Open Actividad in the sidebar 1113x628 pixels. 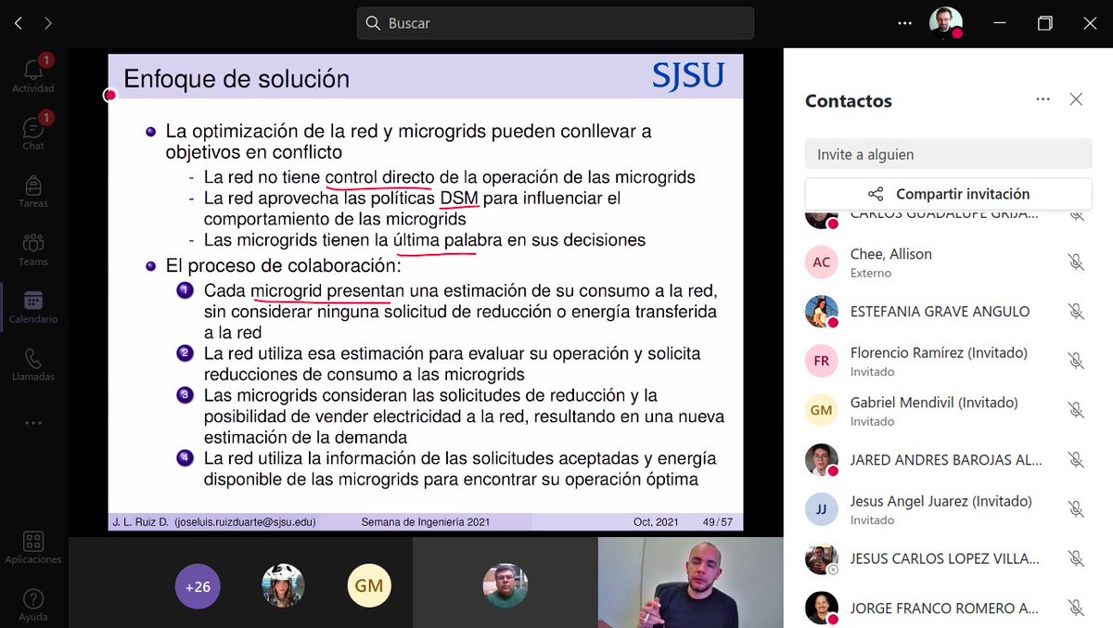point(33,74)
